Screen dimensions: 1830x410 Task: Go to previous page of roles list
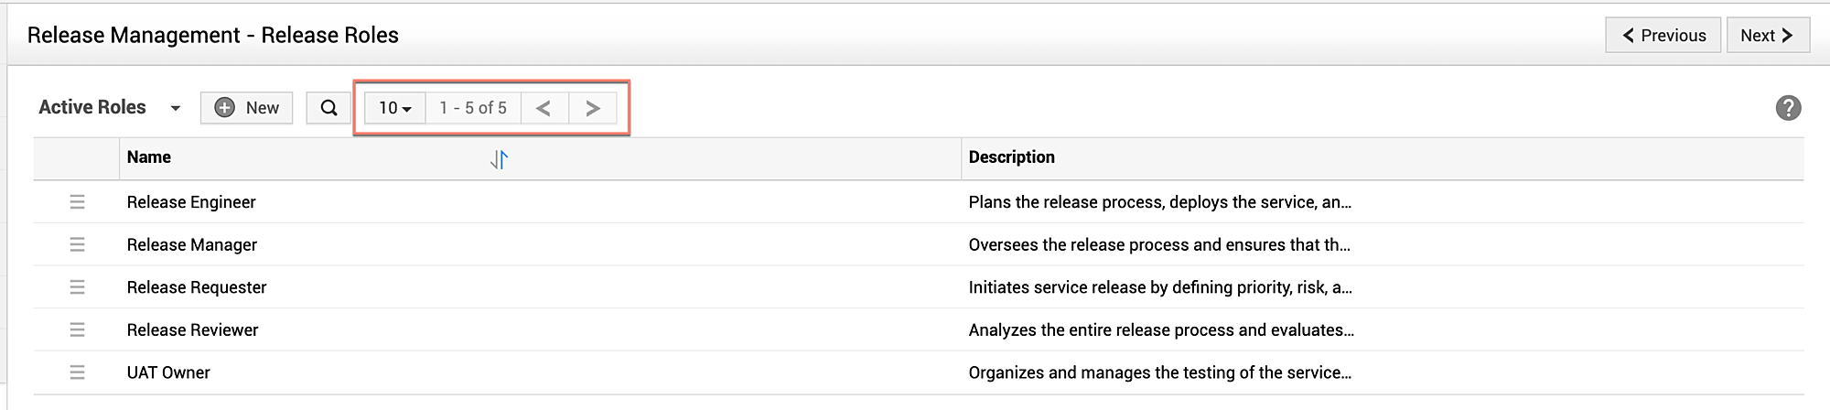click(x=544, y=108)
